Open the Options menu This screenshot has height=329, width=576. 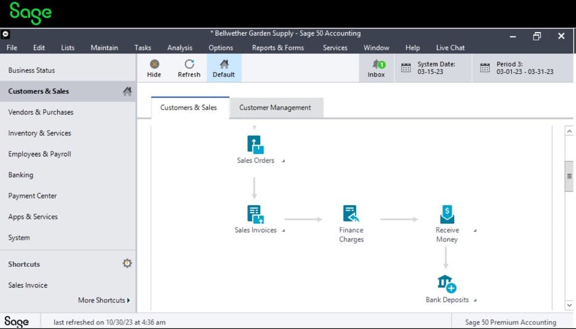(x=221, y=48)
